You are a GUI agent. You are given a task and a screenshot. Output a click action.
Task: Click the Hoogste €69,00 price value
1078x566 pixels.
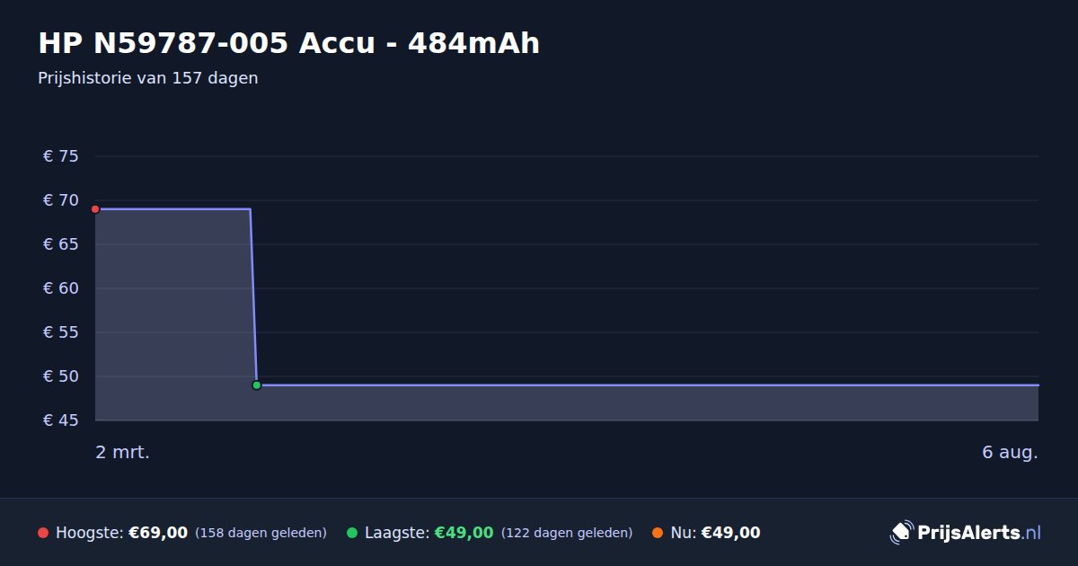(x=158, y=533)
